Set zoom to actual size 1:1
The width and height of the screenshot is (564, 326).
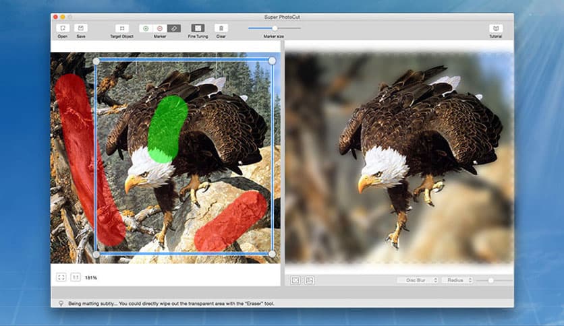click(76, 277)
